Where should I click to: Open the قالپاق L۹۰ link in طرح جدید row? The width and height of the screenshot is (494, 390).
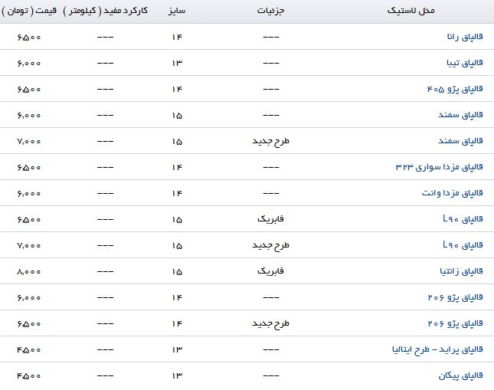coord(463,245)
